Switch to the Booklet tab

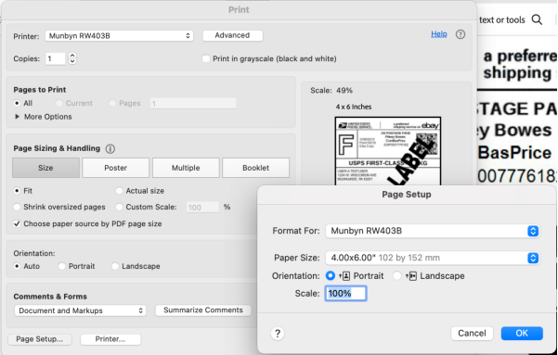[256, 168]
